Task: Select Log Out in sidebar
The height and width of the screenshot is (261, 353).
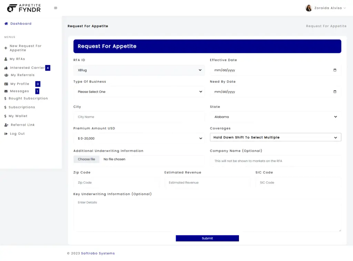Action: pyautogui.click(x=17, y=134)
